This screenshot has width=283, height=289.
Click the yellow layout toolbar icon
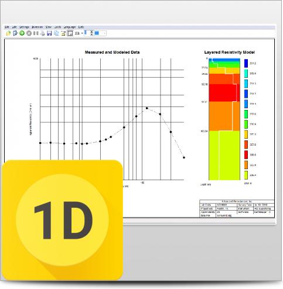click(63, 33)
